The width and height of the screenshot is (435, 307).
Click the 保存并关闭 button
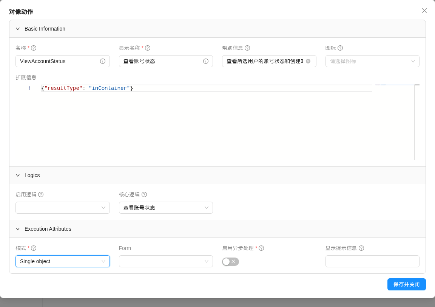pos(406,284)
